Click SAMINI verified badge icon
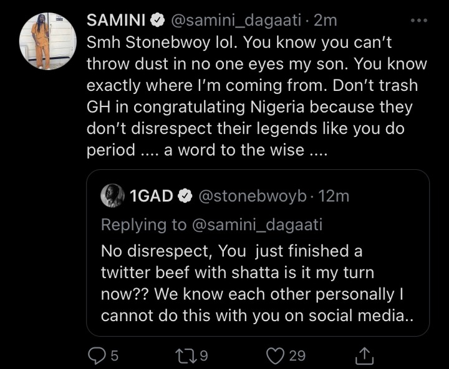Image resolution: width=449 pixels, height=369 pixels. [158, 21]
